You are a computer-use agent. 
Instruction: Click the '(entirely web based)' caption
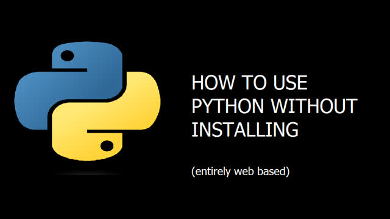point(241,172)
